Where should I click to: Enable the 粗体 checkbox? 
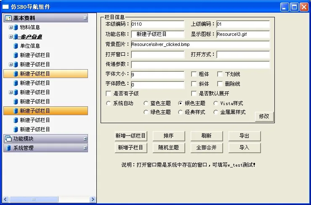tap(194, 74)
